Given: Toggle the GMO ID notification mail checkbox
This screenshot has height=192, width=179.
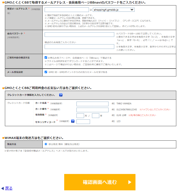Looking at the screenshot, I should click(46, 72).
